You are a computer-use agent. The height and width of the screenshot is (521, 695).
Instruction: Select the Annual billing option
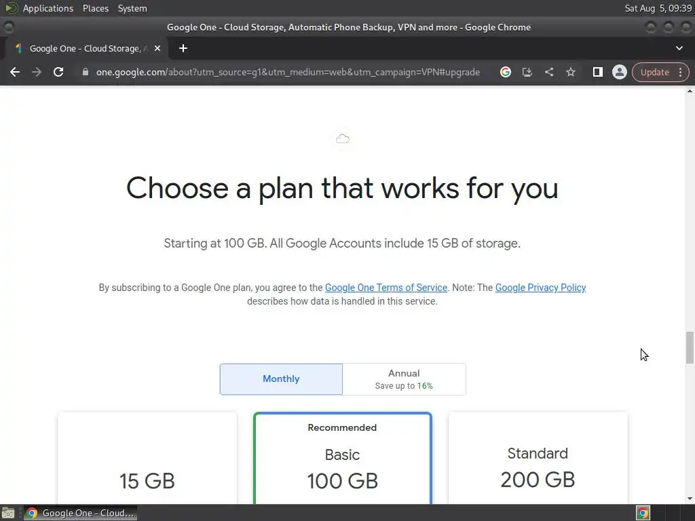(404, 379)
